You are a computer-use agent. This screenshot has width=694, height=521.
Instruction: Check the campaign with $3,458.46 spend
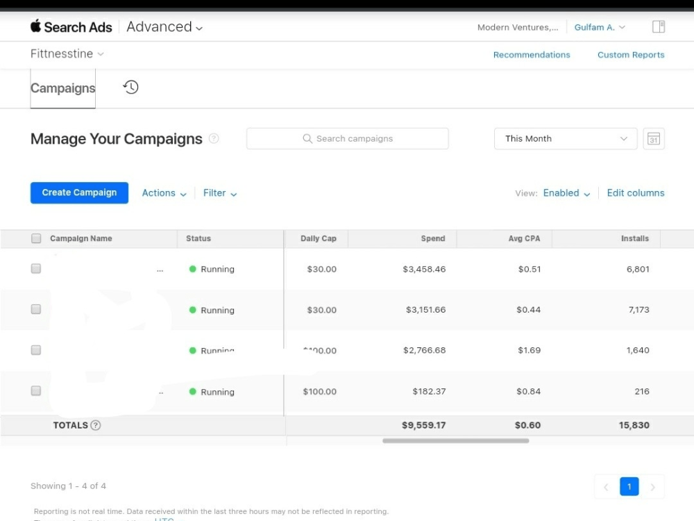[36, 268]
